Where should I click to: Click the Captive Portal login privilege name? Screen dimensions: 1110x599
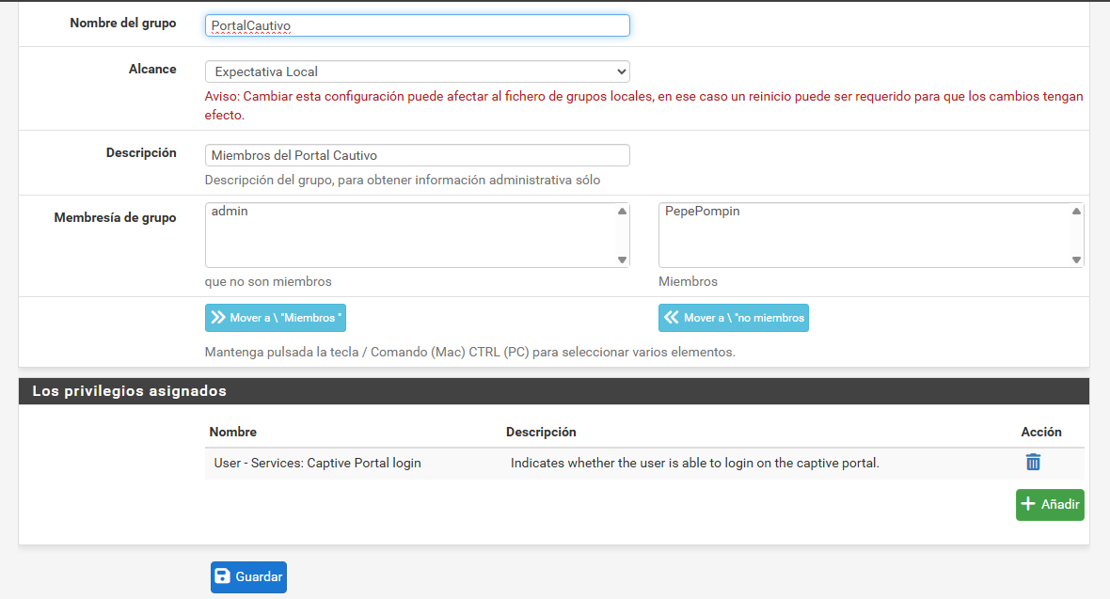point(317,463)
